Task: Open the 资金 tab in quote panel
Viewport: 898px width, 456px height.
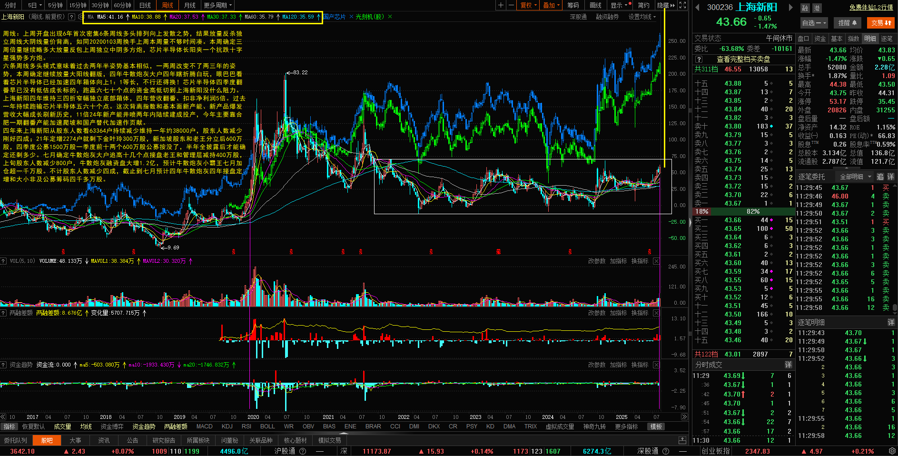Action: pos(820,39)
